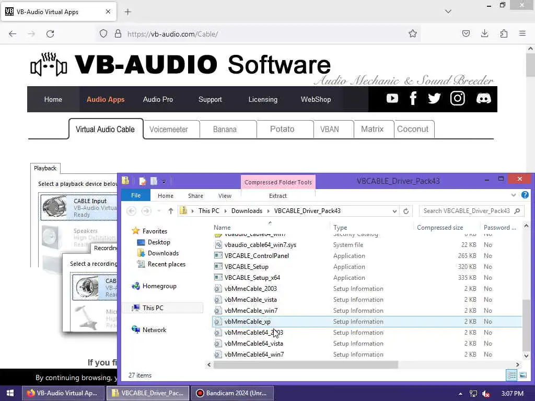Image resolution: width=535 pixels, height=401 pixels.
Task: Go to the Home nav link
Action: [x=53, y=99]
